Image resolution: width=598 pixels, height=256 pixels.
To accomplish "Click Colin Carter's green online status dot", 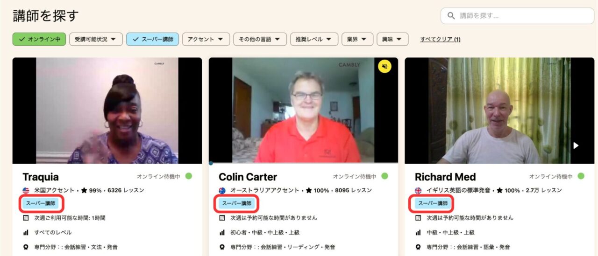I will pyautogui.click(x=385, y=176).
